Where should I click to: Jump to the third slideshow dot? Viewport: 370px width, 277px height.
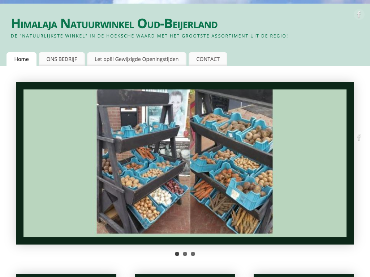(x=193, y=254)
